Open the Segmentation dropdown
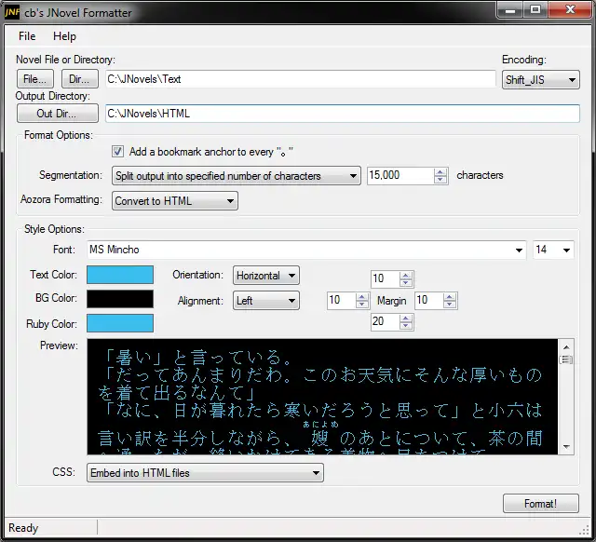The width and height of the screenshot is (596, 542). pos(236,176)
